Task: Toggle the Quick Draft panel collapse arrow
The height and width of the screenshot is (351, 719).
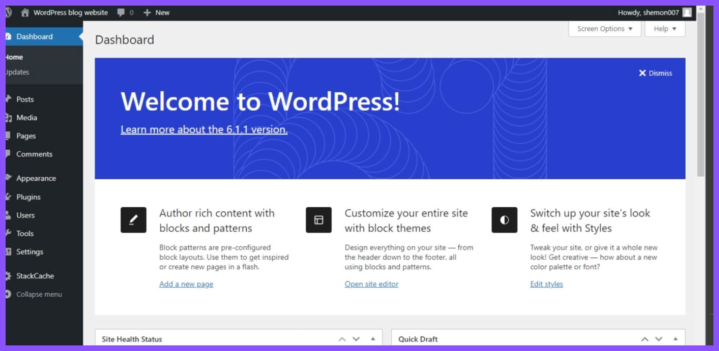Action: pyautogui.click(x=676, y=339)
